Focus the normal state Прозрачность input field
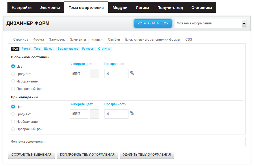 pos(116,74)
